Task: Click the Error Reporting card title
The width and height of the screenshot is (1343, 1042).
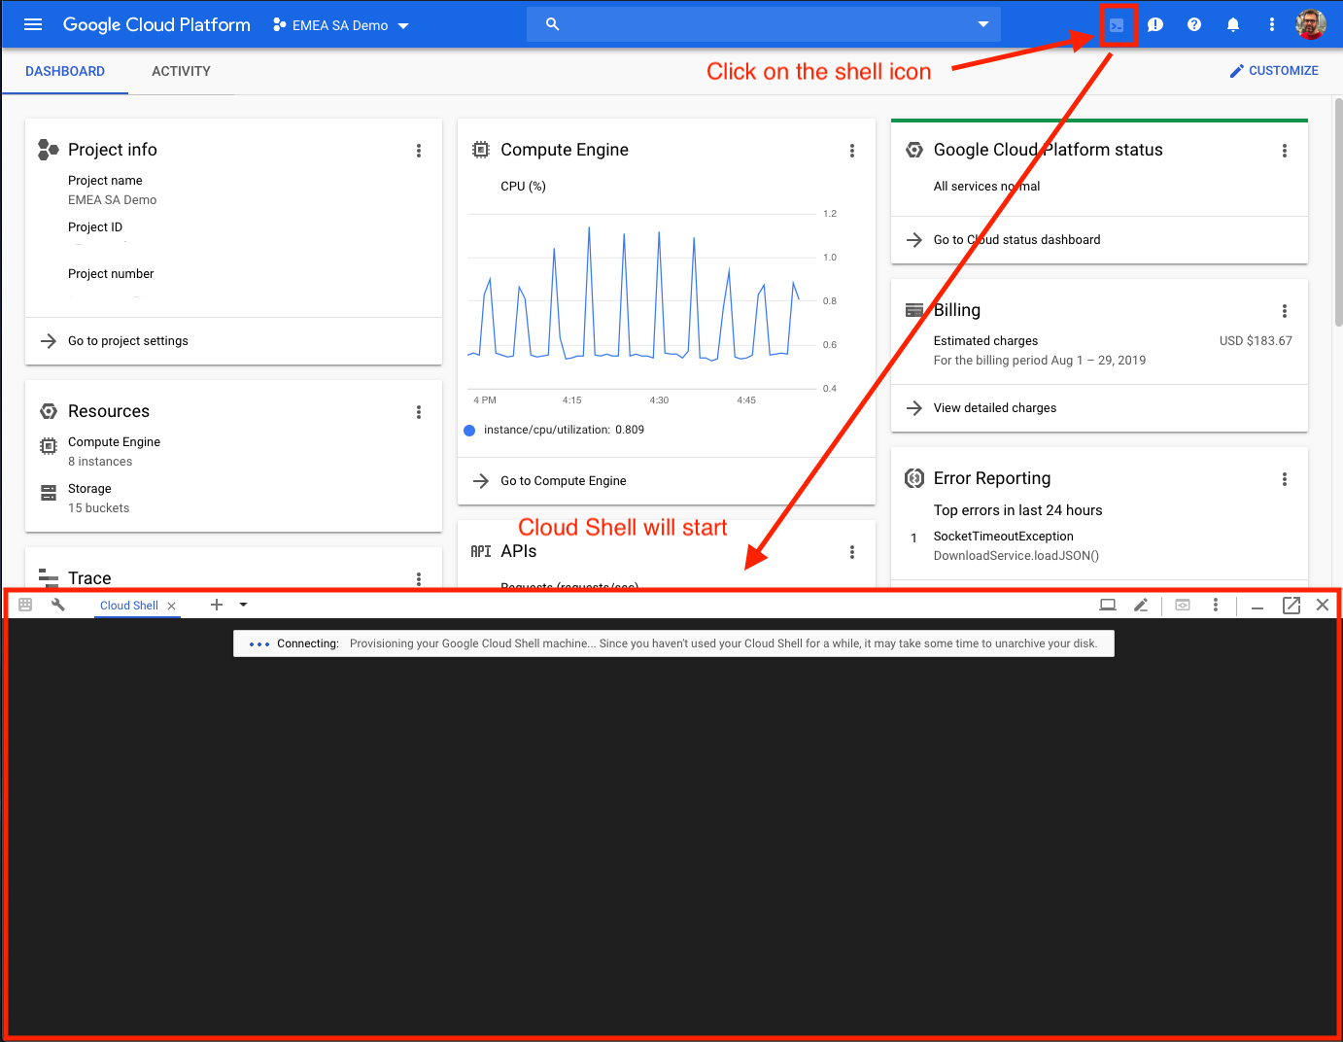Action: click(992, 478)
